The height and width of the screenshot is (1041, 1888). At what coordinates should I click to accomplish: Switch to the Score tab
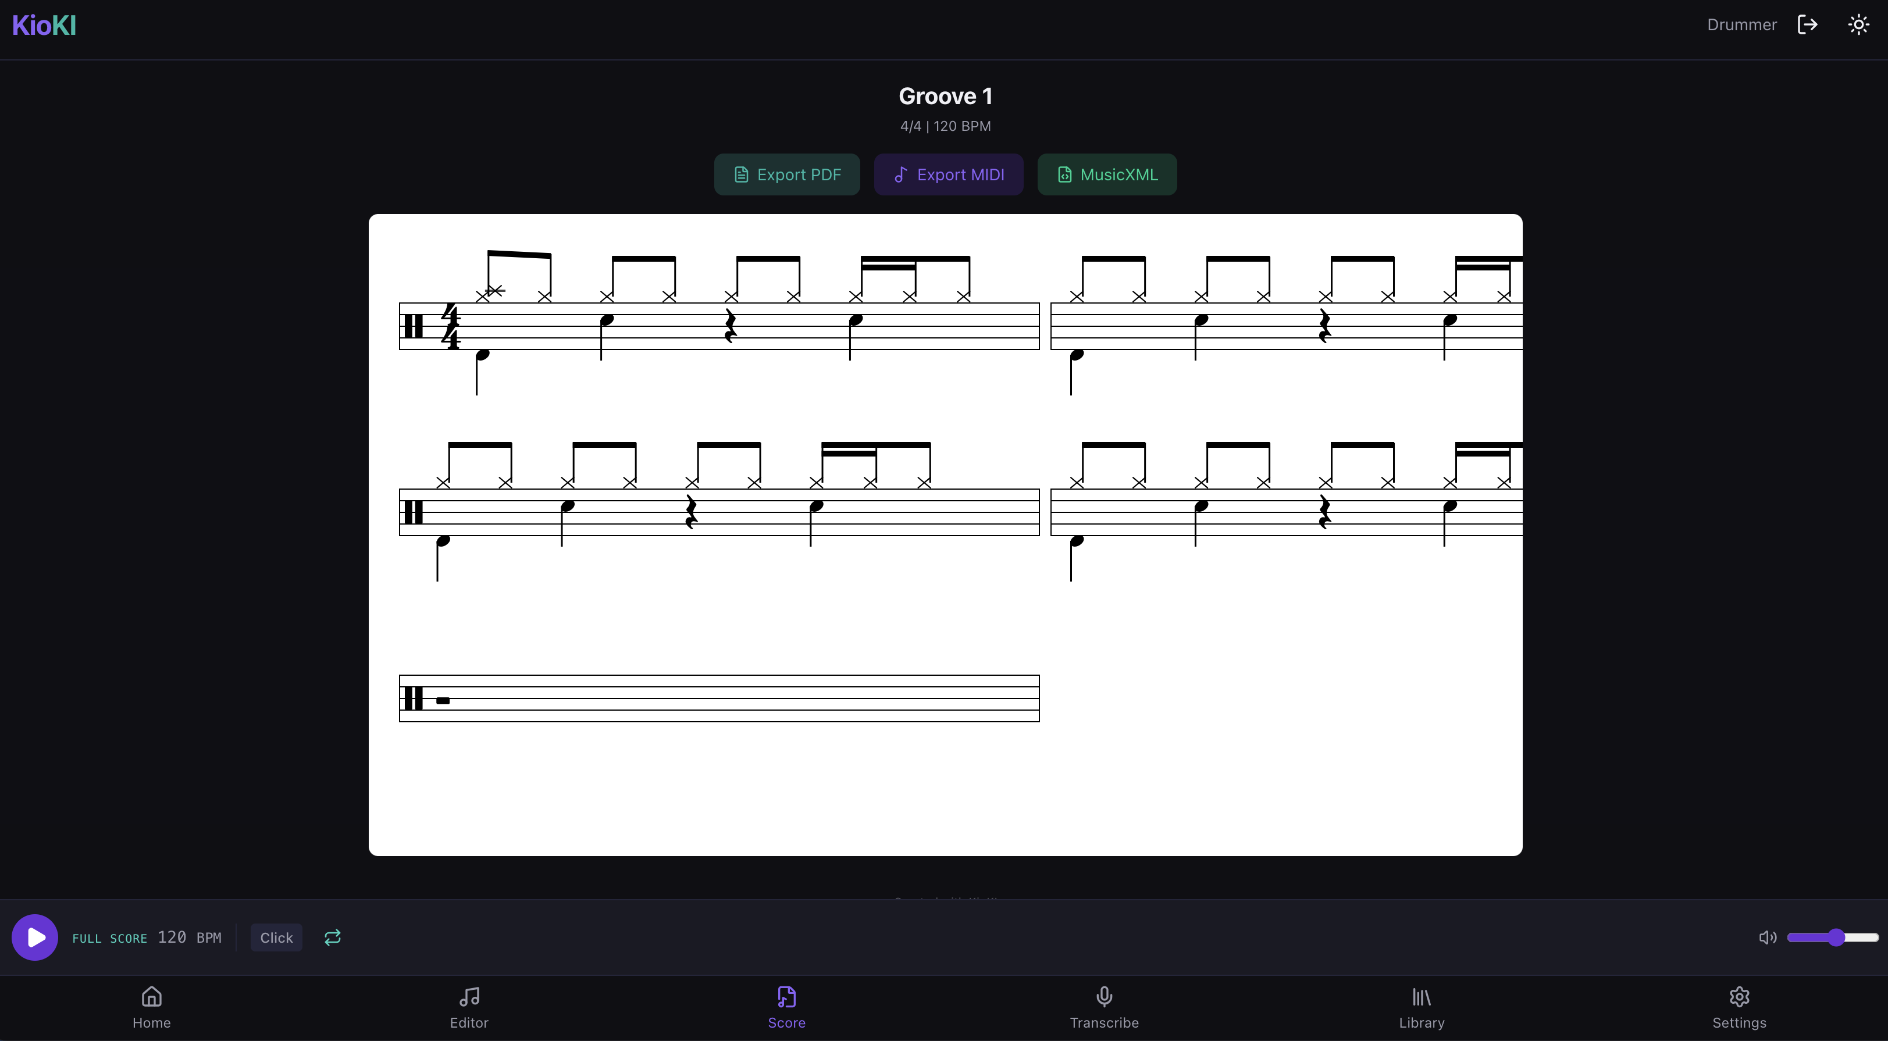787,1007
